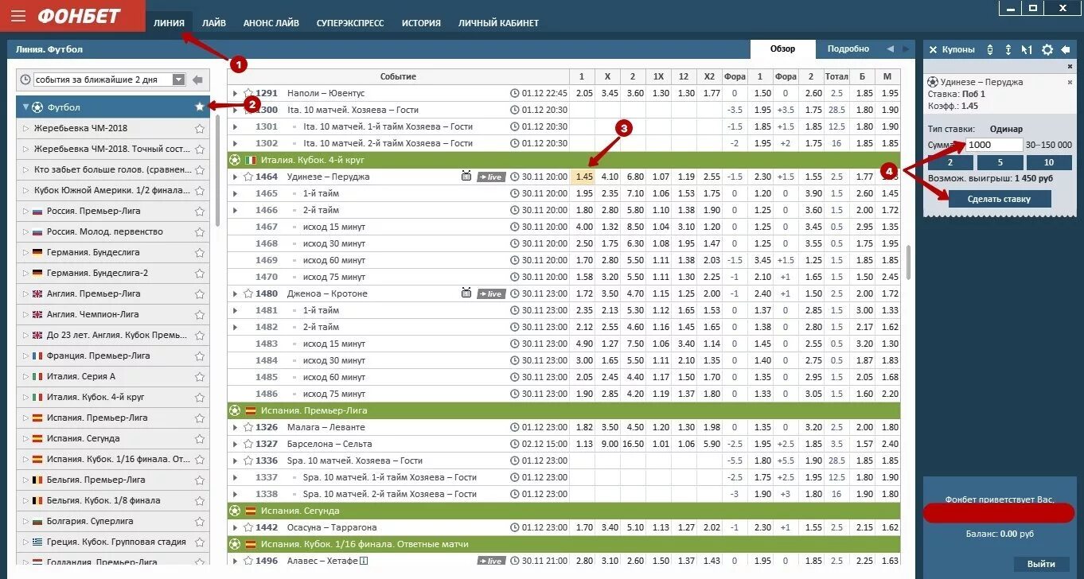Click the Сделать ставку button
Viewport: 1084px width, 579px height.
999,199
